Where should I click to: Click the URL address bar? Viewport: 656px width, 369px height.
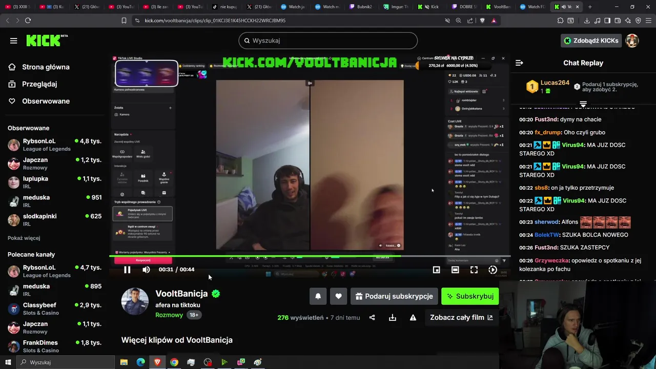click(287, 20)
